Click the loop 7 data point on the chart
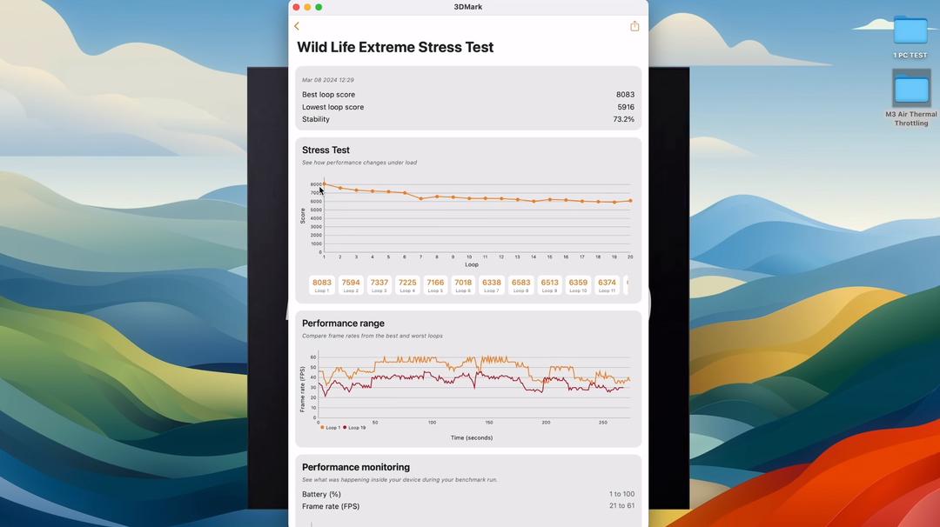 tap(421, 198)
